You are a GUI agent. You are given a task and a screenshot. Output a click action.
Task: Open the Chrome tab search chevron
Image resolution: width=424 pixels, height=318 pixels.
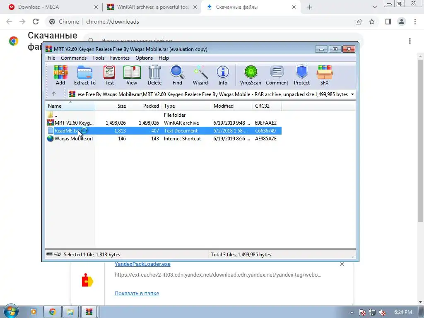point(374,7)
